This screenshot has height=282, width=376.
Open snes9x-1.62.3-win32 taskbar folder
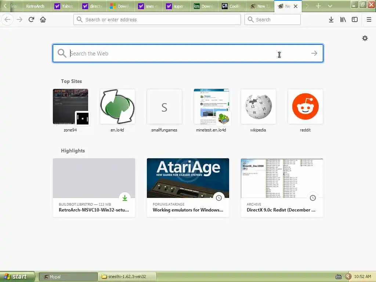(127, 277)
